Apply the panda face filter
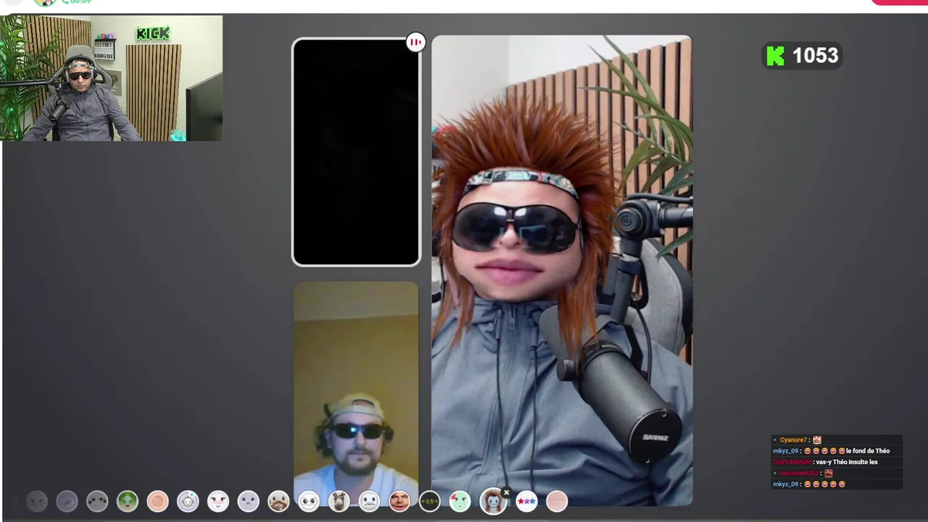 pos(309,501)
